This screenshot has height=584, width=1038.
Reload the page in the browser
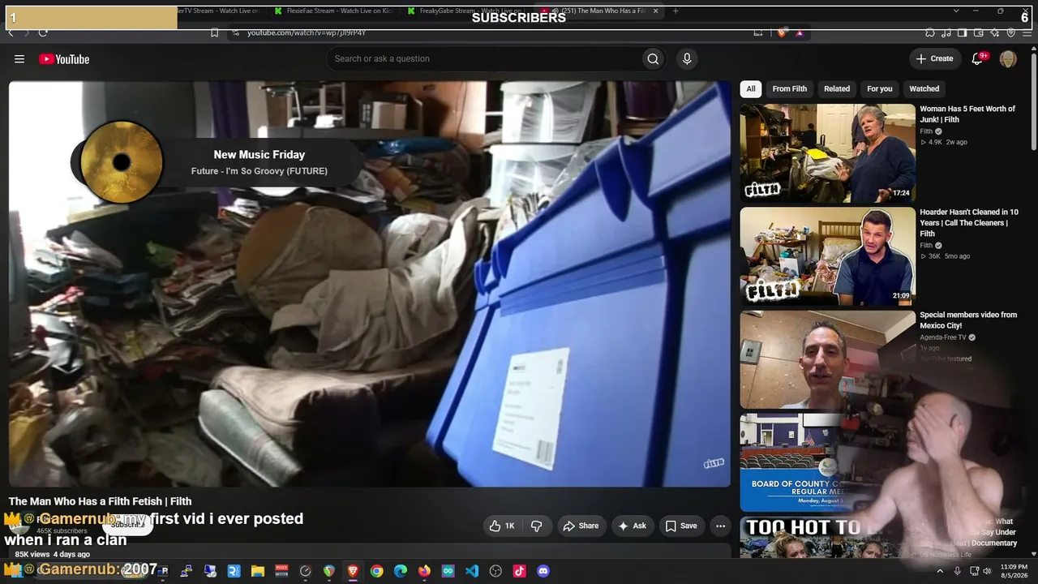[x=43, y=32]
